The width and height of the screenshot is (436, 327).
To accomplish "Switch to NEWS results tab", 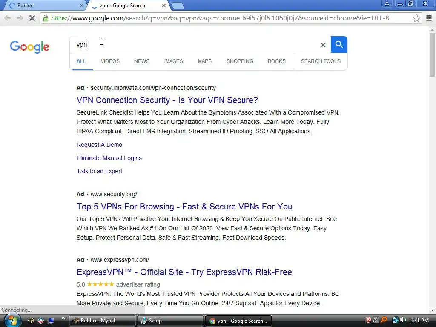I will pyautogui.click(x=142, y=61).
